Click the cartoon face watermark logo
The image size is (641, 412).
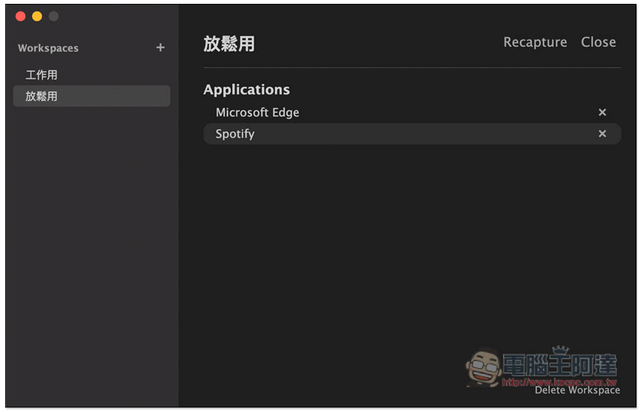(x=484, y=367)
